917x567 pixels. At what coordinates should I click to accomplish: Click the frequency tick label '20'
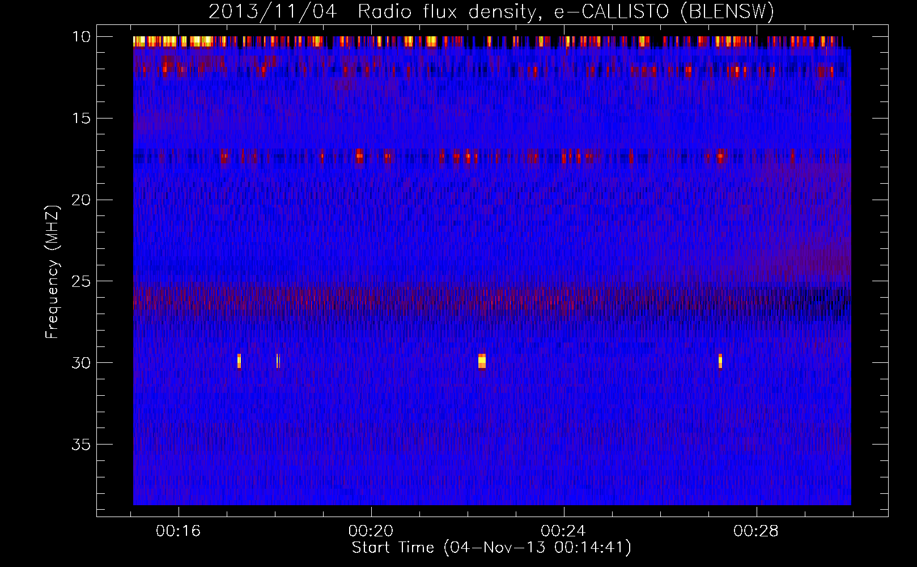point(81,200)
